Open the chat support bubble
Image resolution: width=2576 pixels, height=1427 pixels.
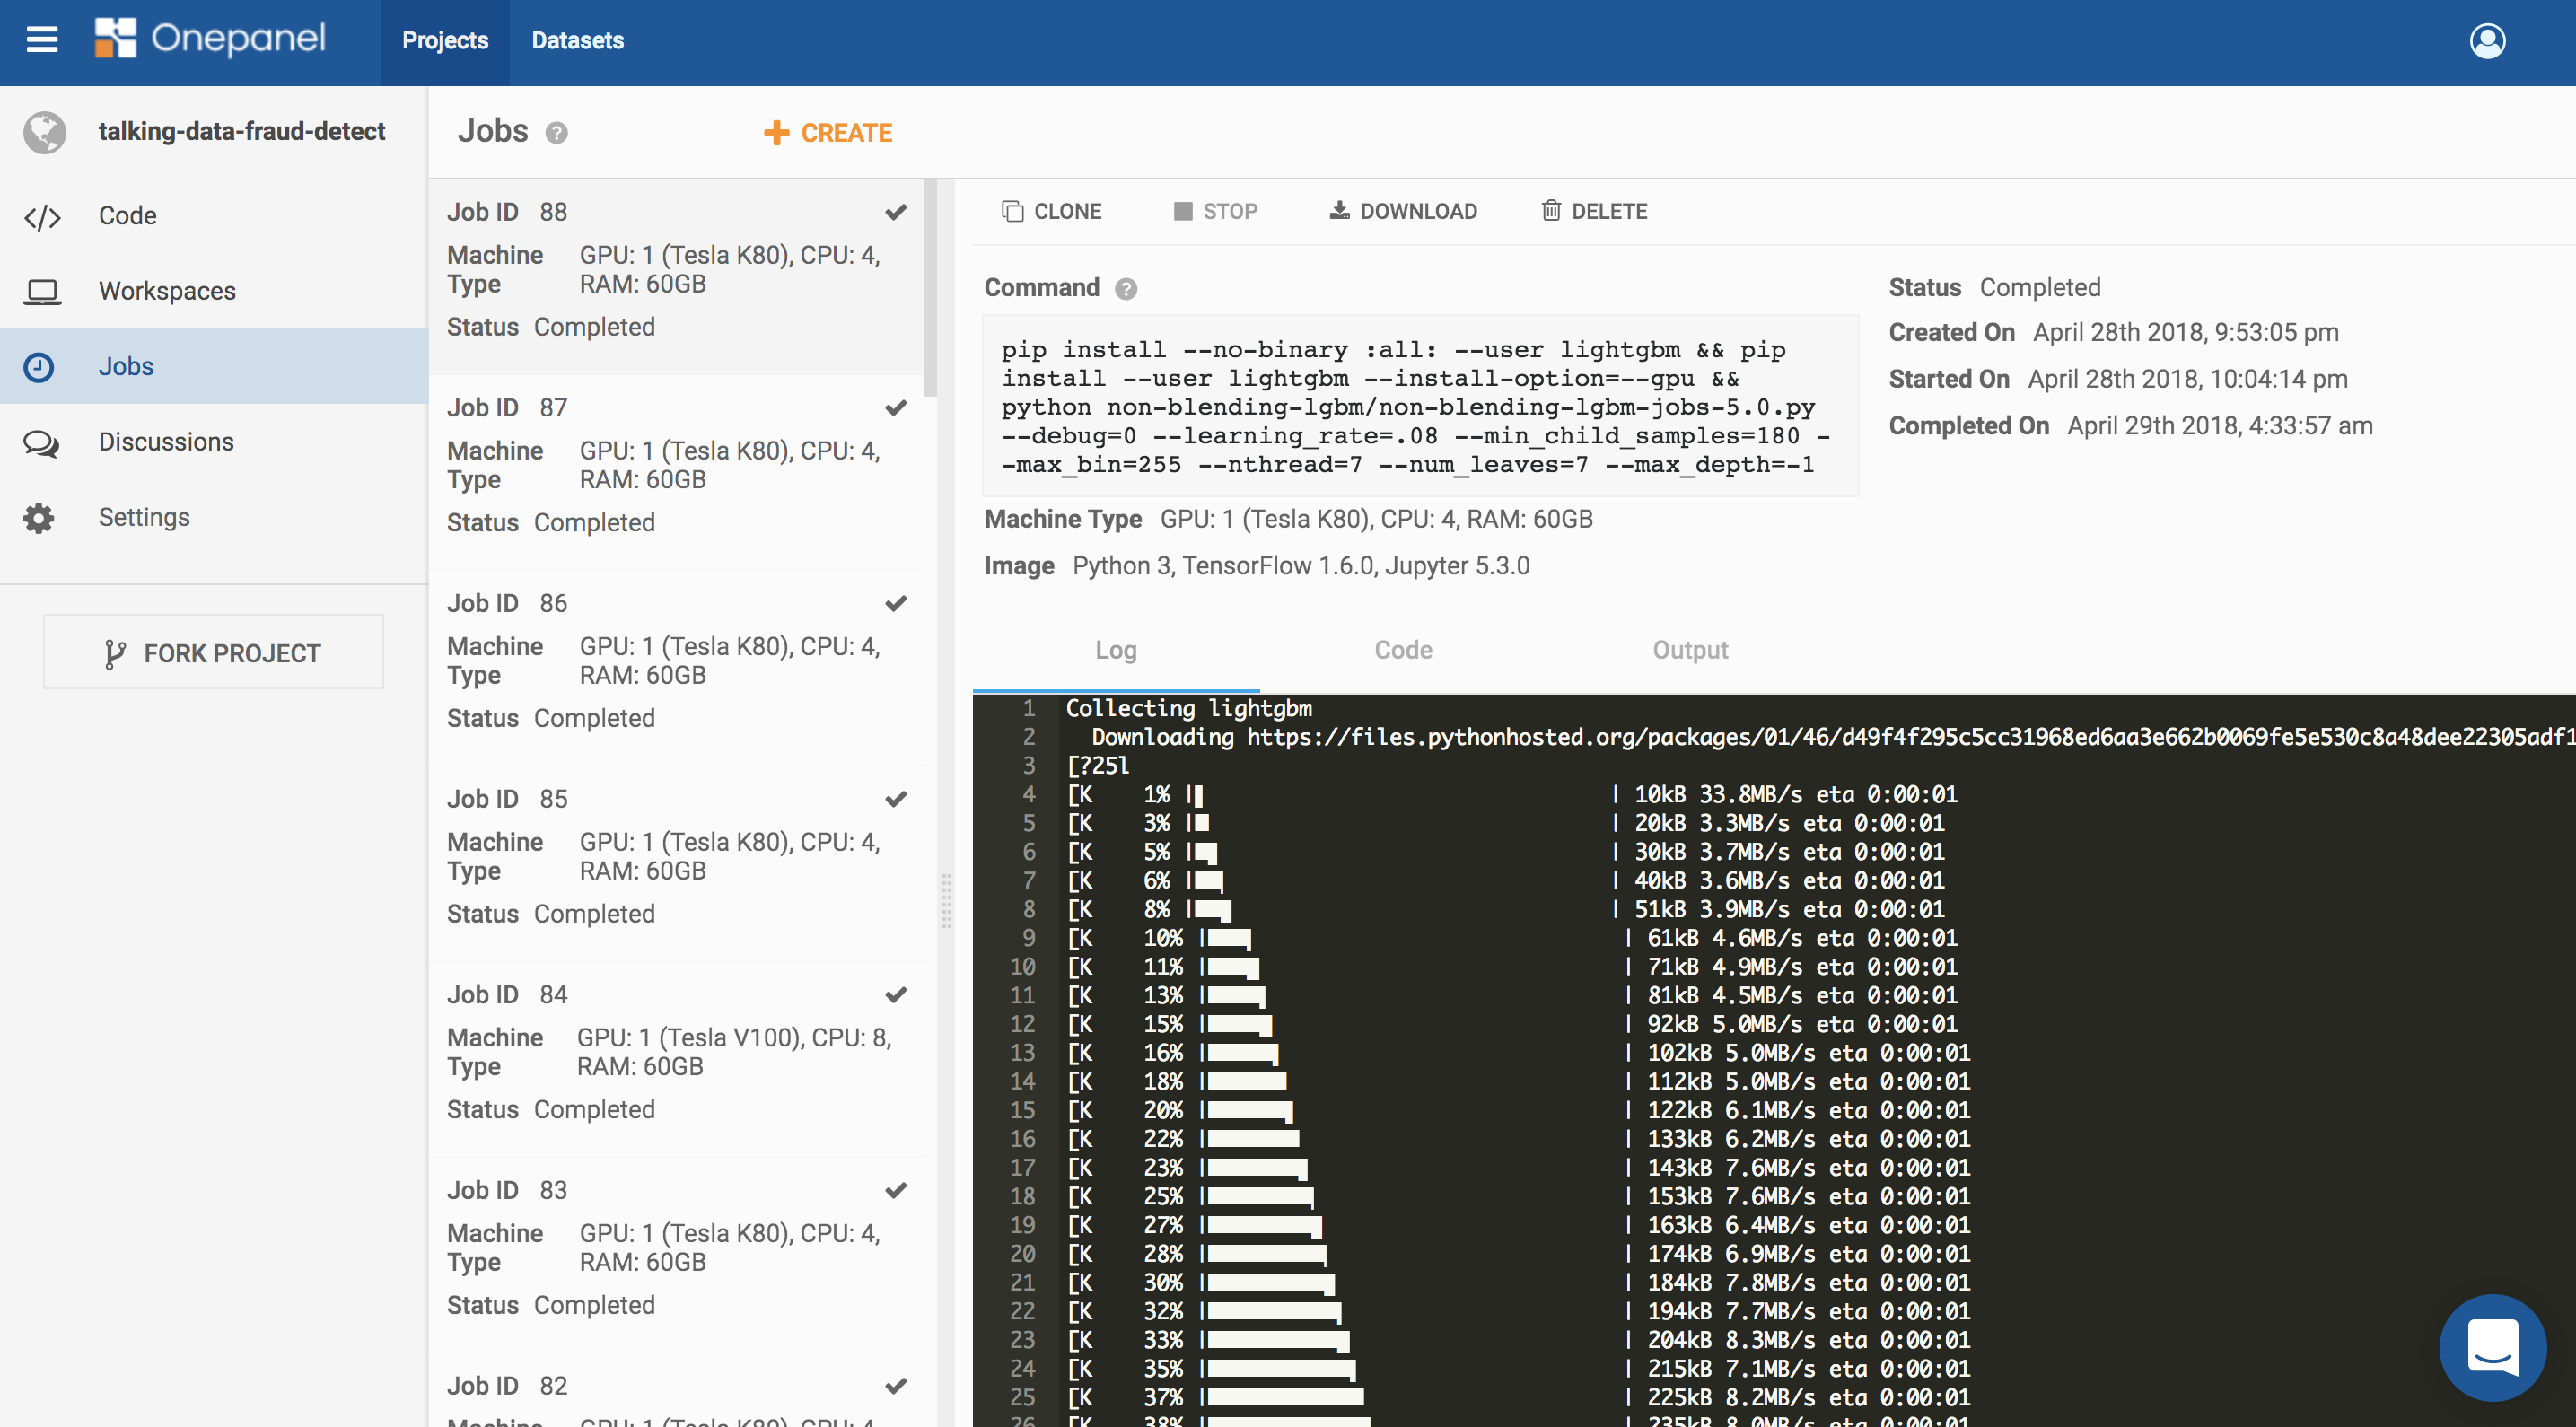tap(2492, 1347)
